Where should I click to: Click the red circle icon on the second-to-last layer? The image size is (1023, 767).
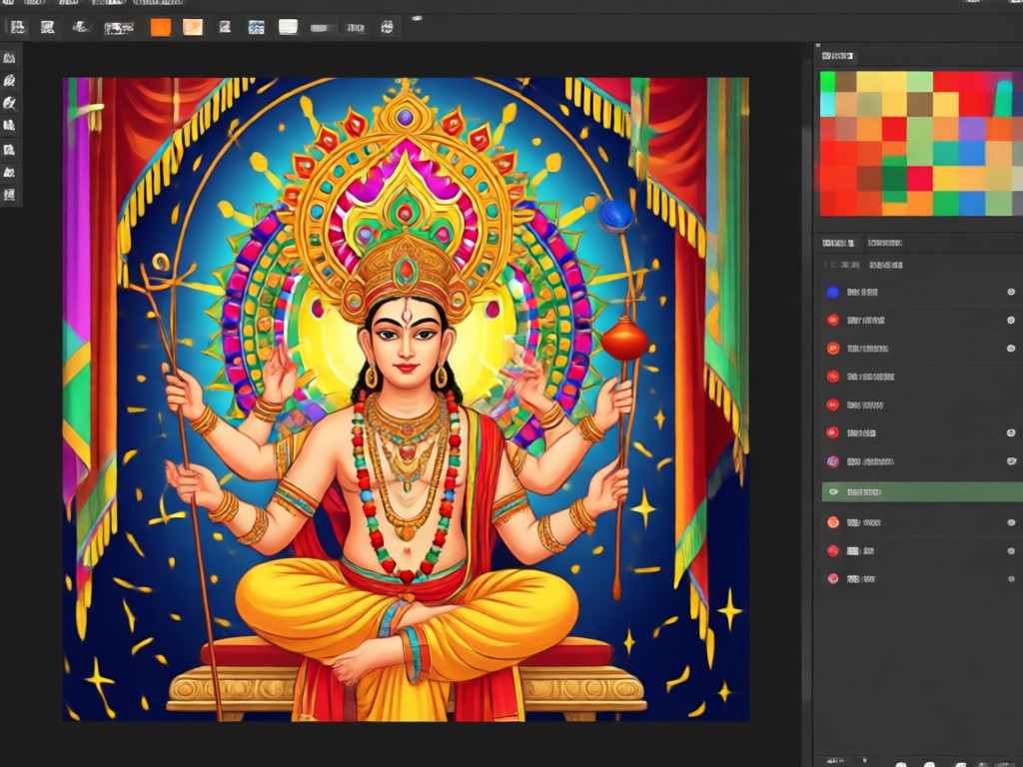(x=832, y=551)
